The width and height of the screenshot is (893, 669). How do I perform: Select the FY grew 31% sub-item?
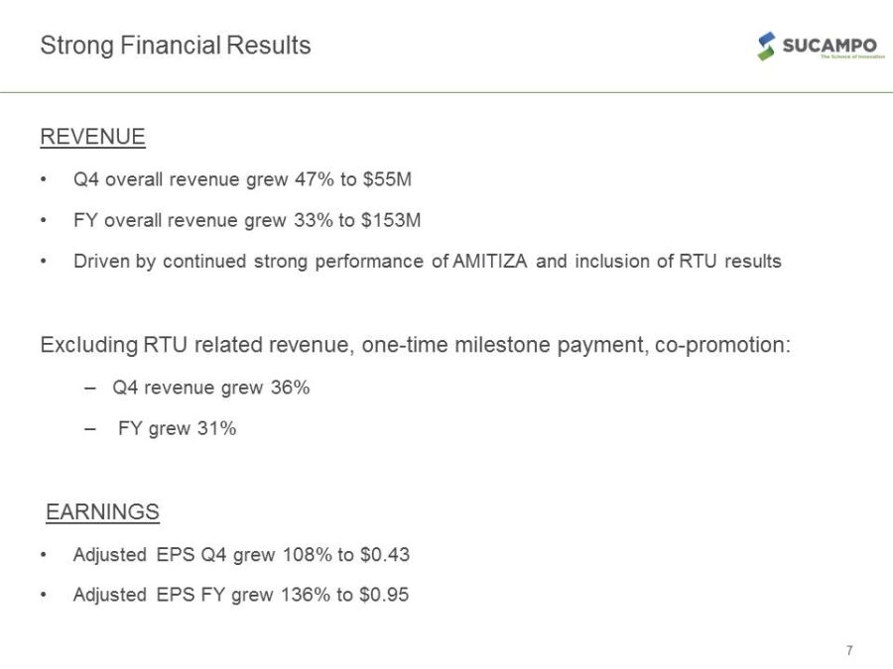[x=177, y=429]
